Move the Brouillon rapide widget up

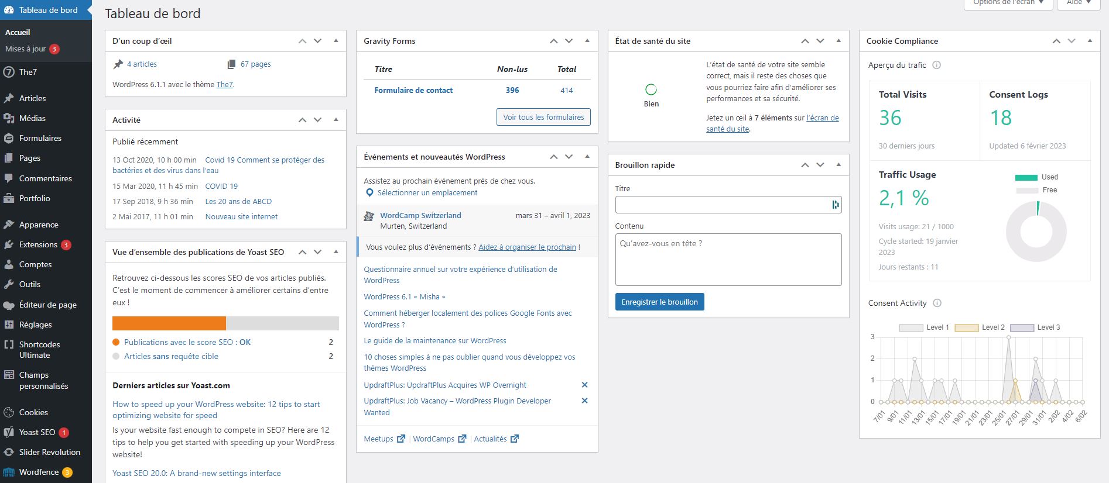point(805,165)
